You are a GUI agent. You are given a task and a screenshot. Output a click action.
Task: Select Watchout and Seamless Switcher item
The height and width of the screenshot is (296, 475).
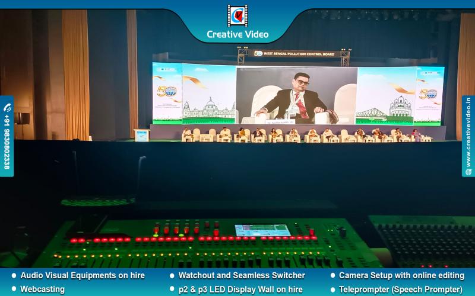tap(241, 275)
